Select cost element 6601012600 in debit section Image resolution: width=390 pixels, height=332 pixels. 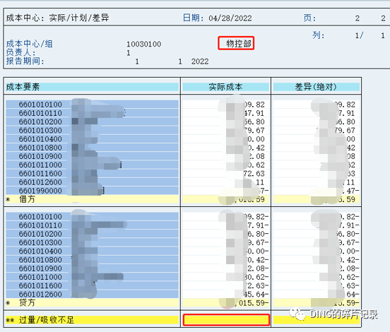click(40, 182)
